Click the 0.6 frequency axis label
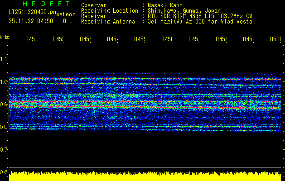 click(4, 172)
